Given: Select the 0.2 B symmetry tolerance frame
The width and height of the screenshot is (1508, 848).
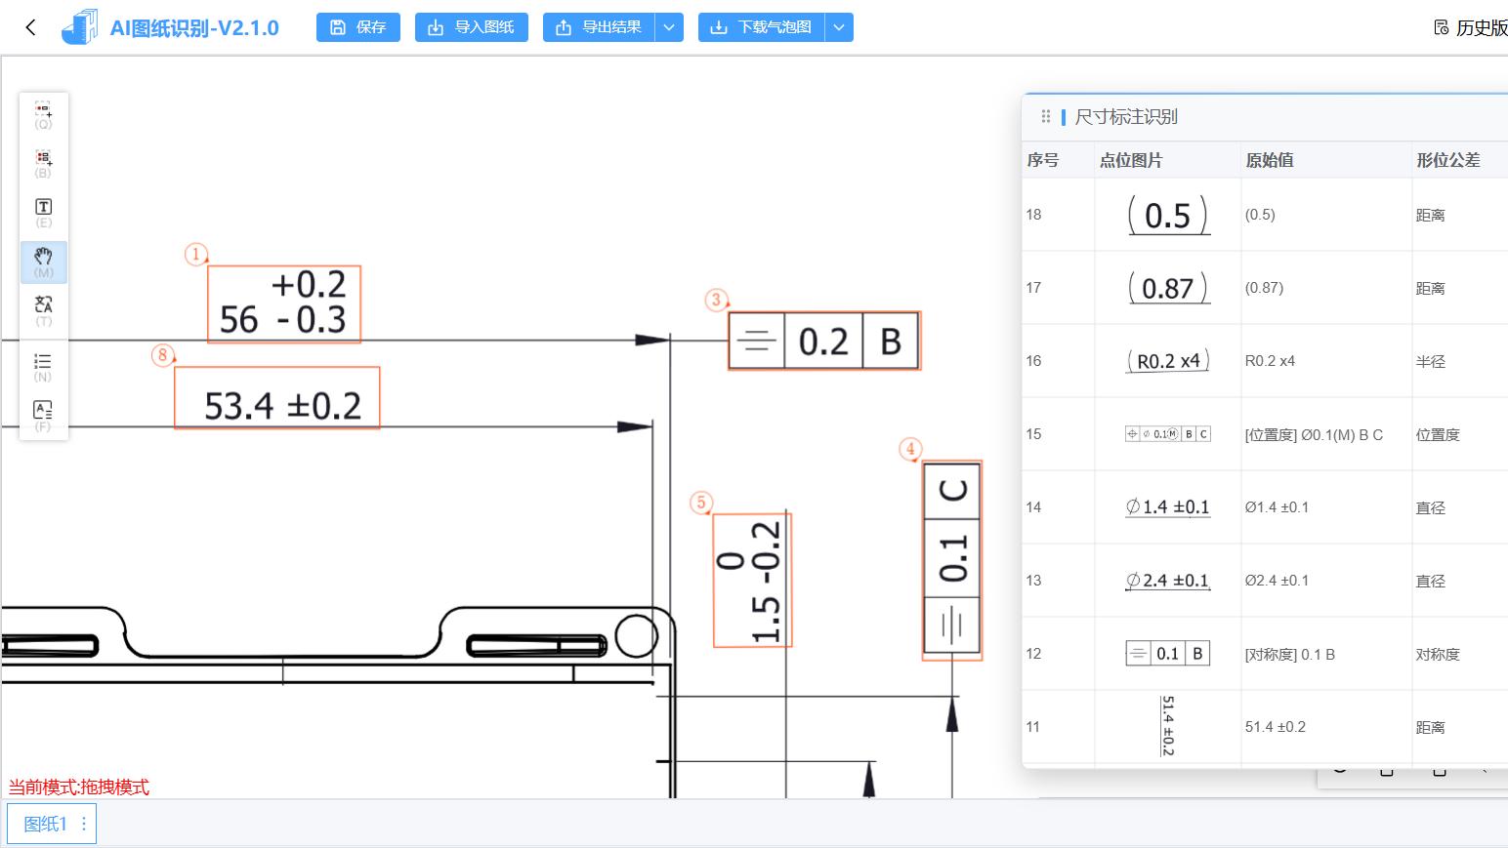Looking at the screenshot, I should (x=824, y=341).
